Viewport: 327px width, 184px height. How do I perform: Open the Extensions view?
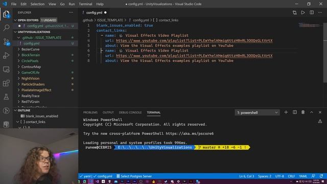6,83
